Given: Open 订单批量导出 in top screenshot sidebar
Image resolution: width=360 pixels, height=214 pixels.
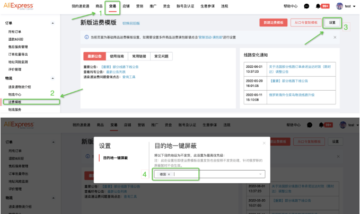Looking at the screenshot, I should (x=18, y=55).
